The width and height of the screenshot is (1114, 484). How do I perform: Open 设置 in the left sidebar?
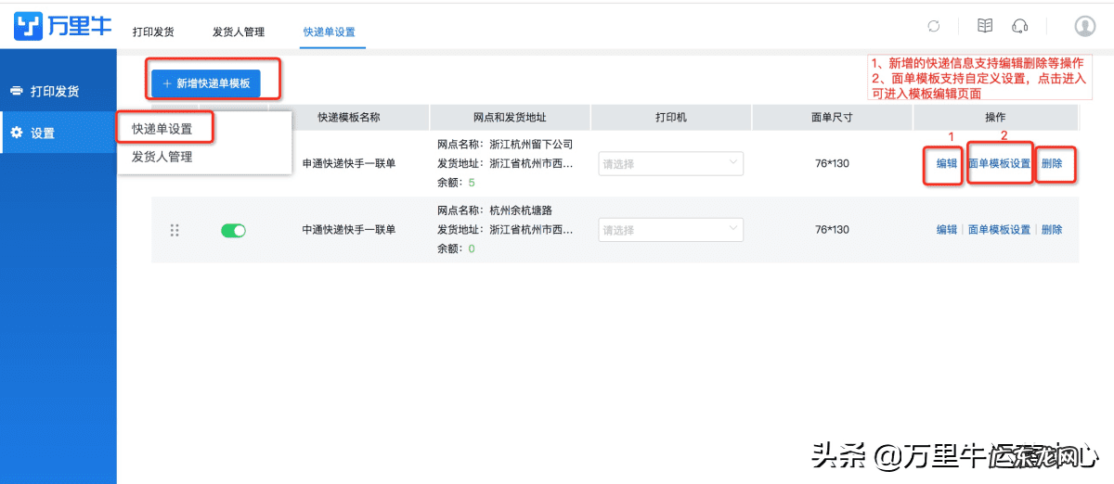coord(43,133)
